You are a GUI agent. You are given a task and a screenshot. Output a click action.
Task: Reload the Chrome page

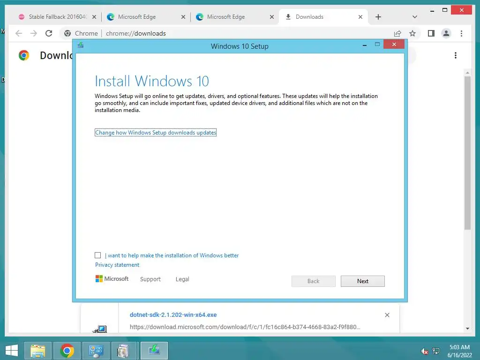[49, 33]
